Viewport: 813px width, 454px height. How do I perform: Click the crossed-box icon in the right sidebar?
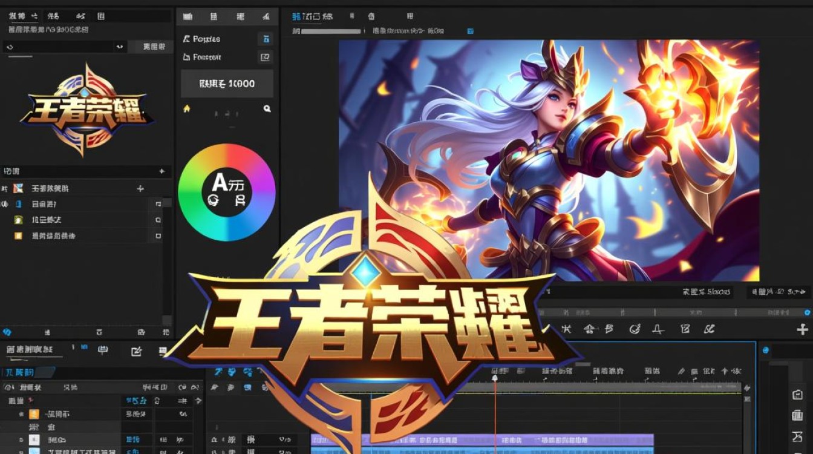(x=797, y=436)
